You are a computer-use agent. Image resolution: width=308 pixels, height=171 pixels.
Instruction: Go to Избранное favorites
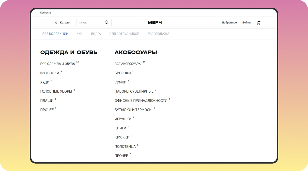(229, 23)
